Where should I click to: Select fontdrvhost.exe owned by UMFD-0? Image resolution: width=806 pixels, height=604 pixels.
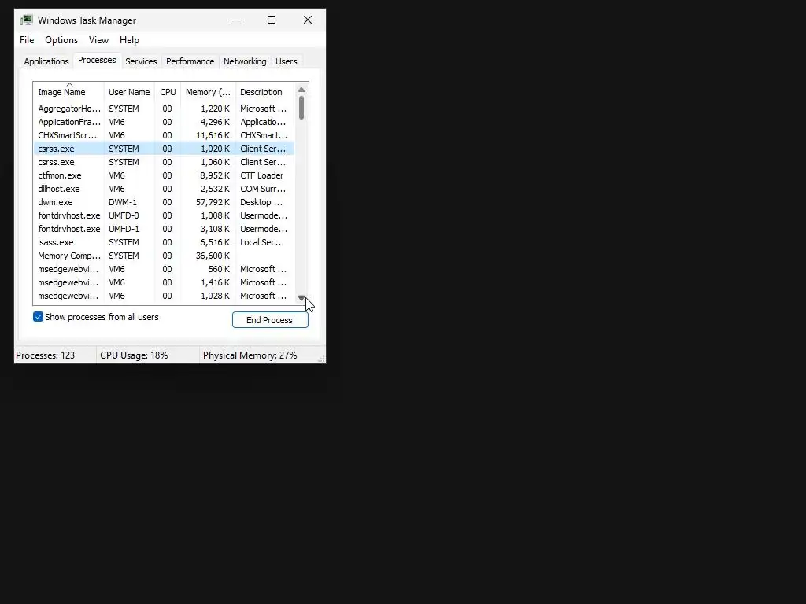point(164,215)
